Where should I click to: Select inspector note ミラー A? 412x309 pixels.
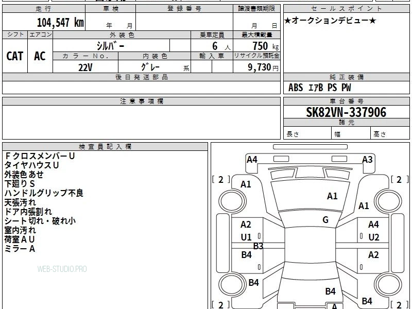[20, 249]
